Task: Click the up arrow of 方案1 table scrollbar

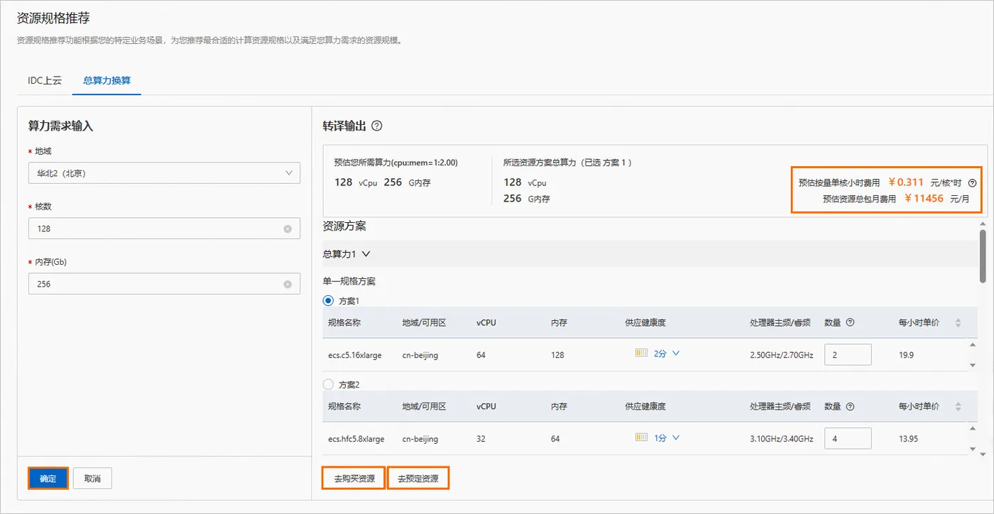Action: coord(973,346)
